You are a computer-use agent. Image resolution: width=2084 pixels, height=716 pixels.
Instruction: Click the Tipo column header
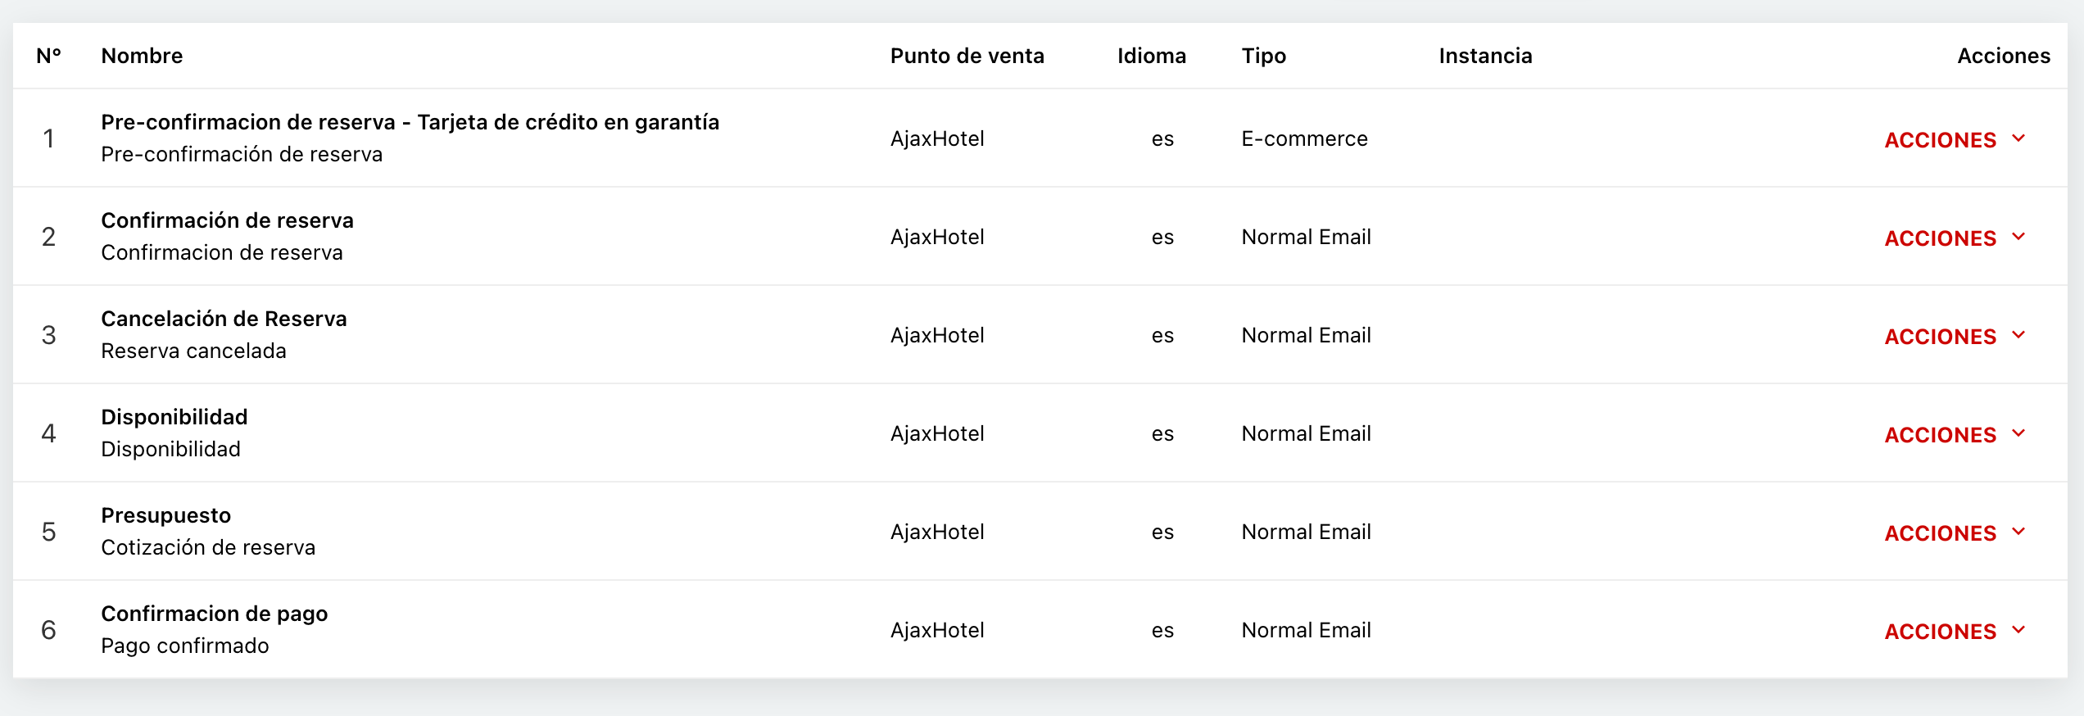coord(1263,56)
